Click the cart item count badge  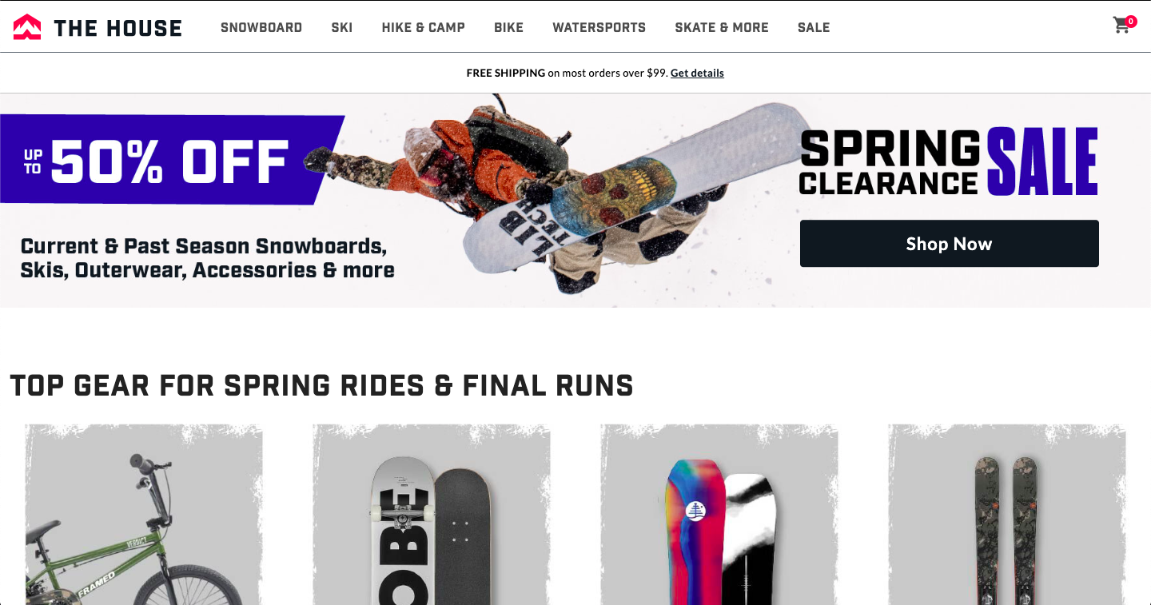(x=1131, y=22)
